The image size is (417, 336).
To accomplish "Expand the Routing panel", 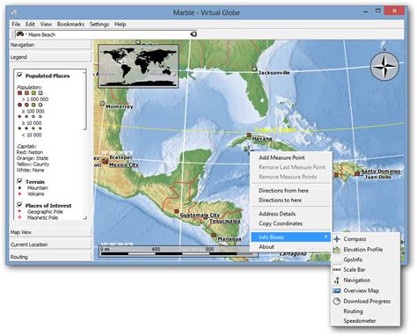I will 50,257.
